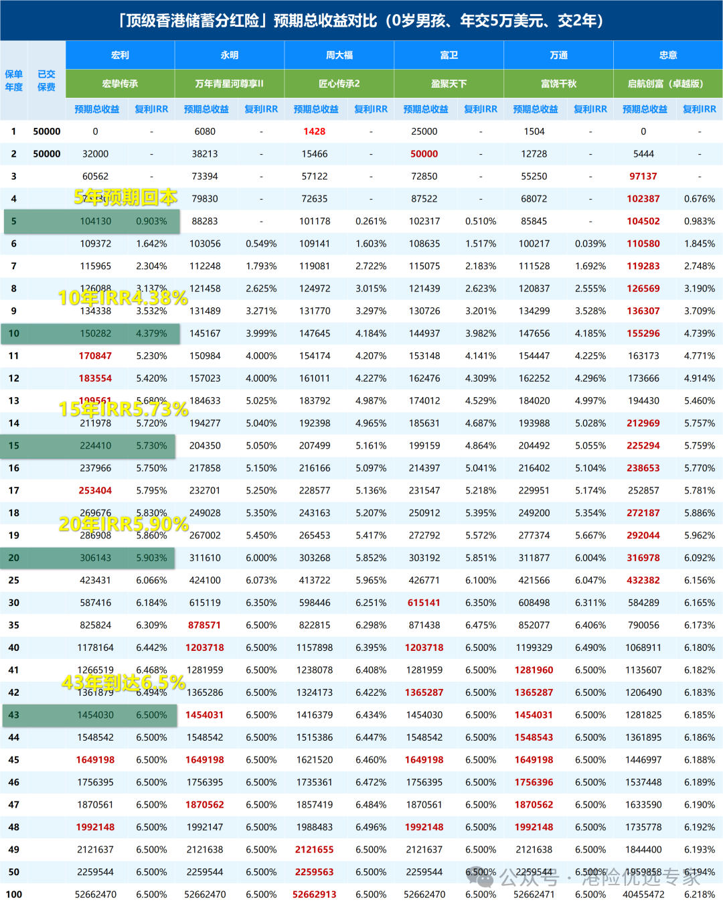Click IRR cell 4.379% in year 10
This screenshot has width=723, height=906.
point(152,333)
